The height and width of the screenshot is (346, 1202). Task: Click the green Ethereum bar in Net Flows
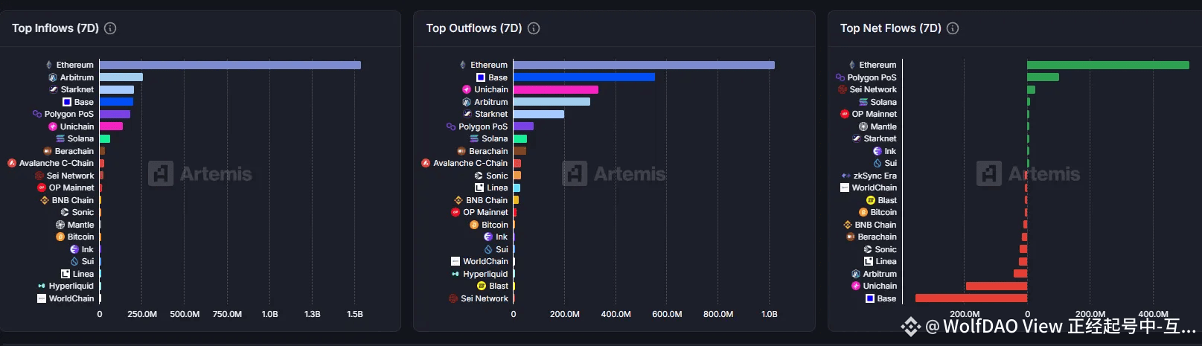(1108, 65)
